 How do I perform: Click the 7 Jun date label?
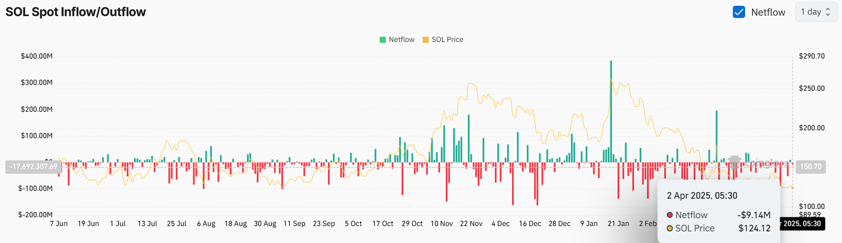pyautogui.click(x=59, y=224)
